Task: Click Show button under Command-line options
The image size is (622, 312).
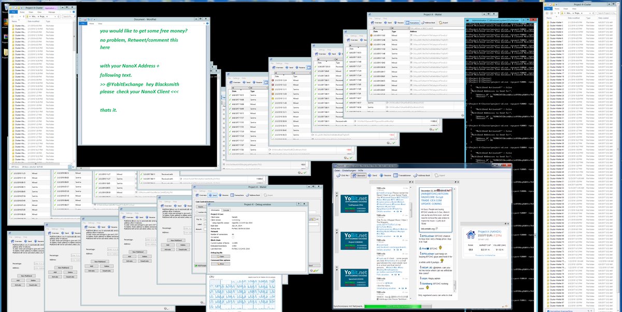Action: pyautogui.click(x=220, y=264)
